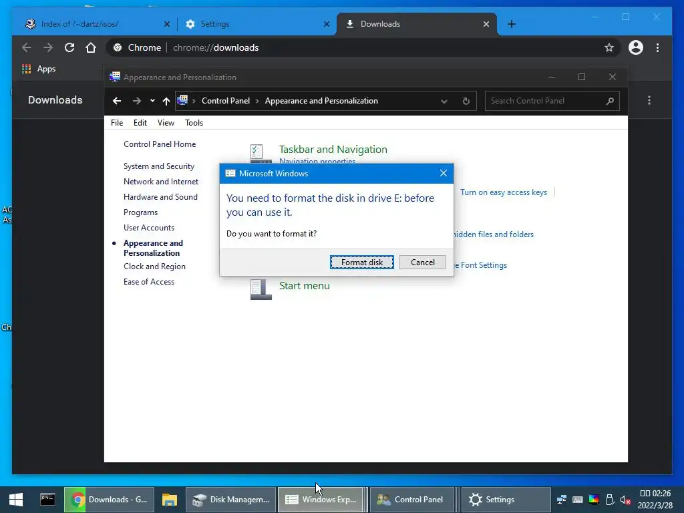The width and height of the screenshot is (684, 513).
Task: Click the Start menu icon
Action: coord(261,289)
